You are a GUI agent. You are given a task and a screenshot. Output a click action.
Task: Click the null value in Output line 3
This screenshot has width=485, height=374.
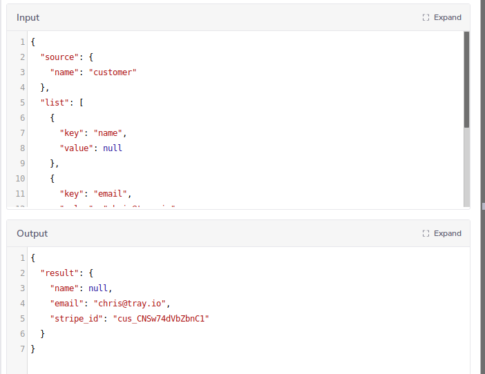98,288
